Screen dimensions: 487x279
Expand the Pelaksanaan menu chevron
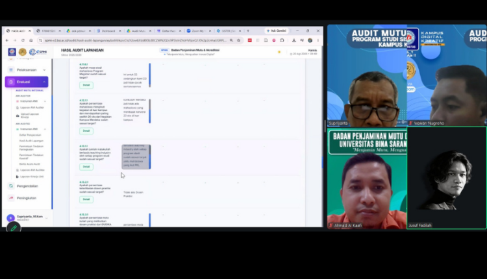(x=44, y=70)
